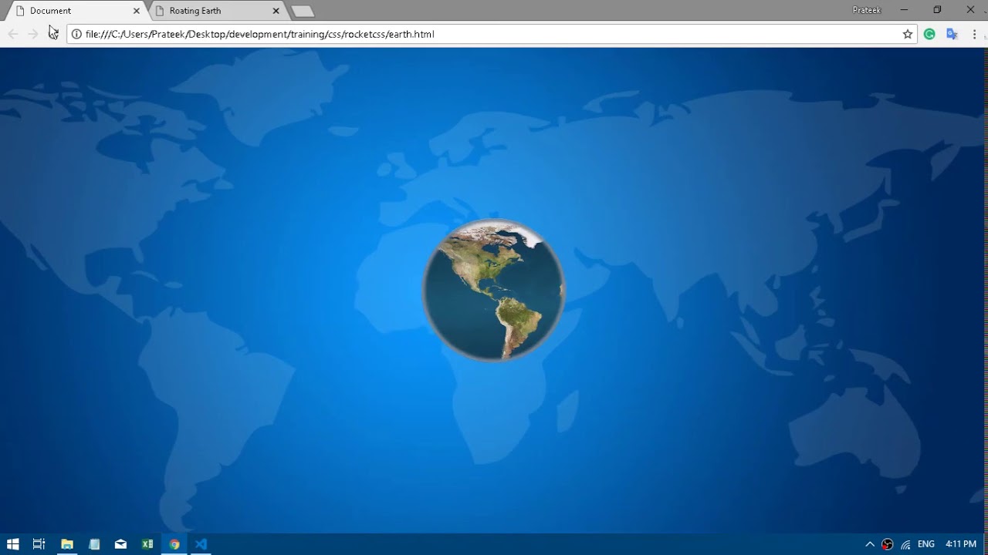Click the browser back arrow

13,34
